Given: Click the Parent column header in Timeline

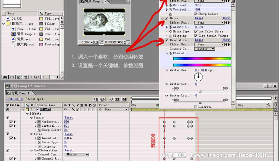Looking at the screenshot, I should point(113,105).
